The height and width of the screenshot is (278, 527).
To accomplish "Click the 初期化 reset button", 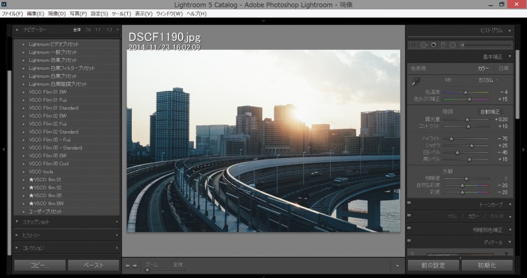I will (487, 265).
